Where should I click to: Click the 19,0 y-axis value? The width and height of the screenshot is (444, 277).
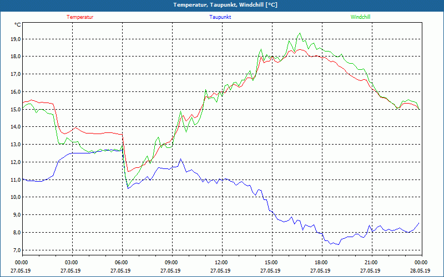pos(16,39)
